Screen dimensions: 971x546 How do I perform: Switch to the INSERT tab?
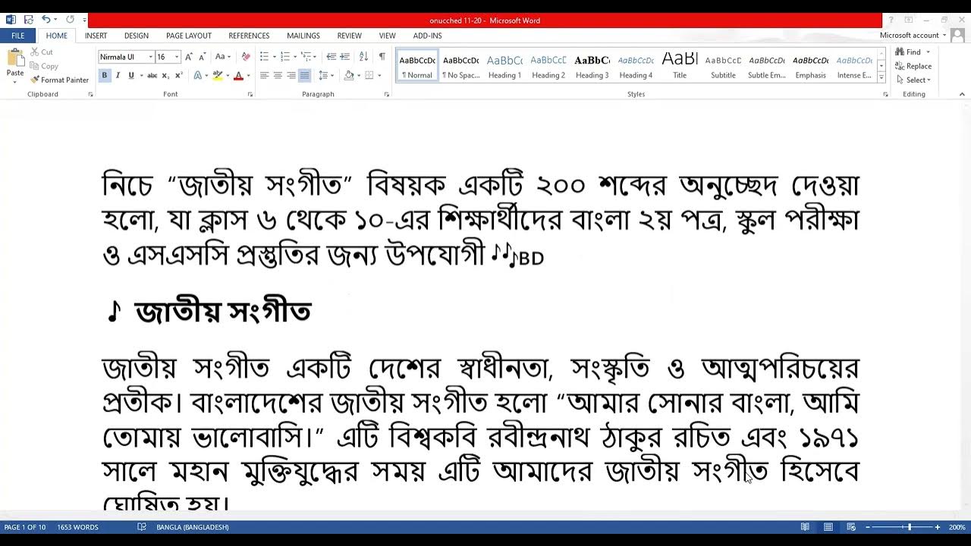96,36
